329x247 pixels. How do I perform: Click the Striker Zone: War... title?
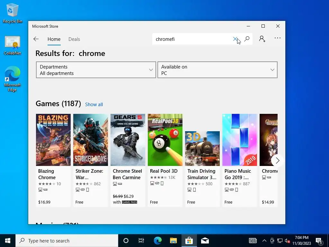(x=89, y=174)
